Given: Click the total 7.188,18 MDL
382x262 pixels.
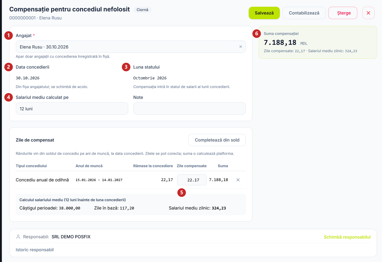Looking at the screenshot, I should click(x=285, y=42).
